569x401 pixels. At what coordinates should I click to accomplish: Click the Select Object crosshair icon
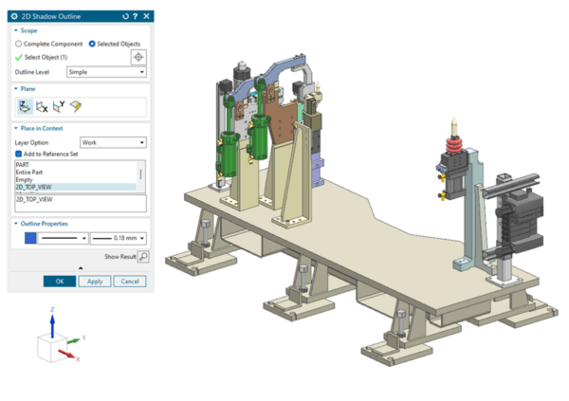(138, 57)
